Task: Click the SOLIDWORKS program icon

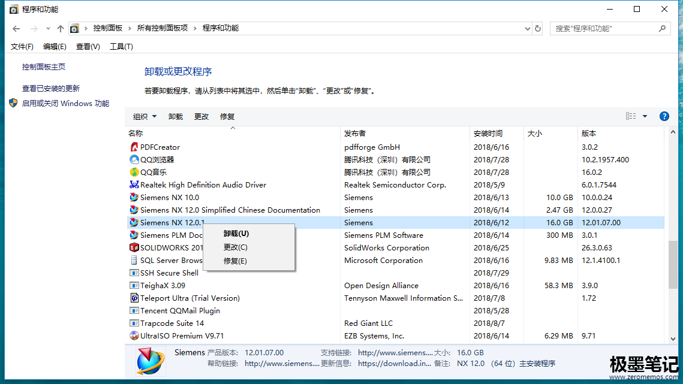Action: 134,248
